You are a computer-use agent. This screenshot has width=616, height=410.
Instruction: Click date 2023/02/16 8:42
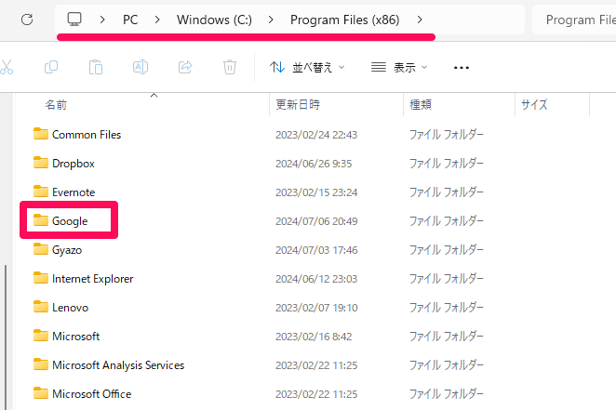pyautogui.click(x=314, y=337)
